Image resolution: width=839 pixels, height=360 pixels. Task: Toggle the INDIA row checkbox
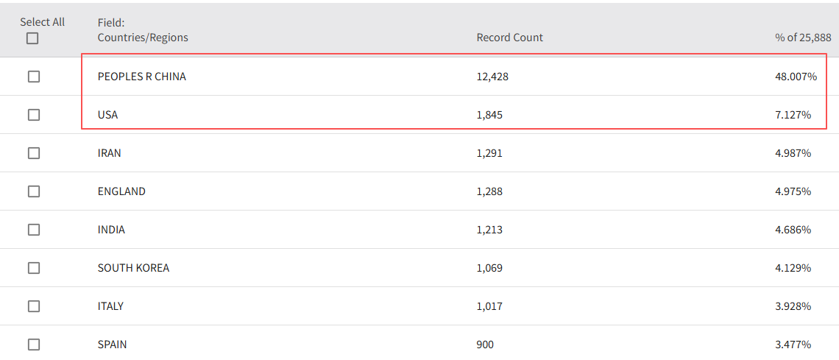pos(34,230)
